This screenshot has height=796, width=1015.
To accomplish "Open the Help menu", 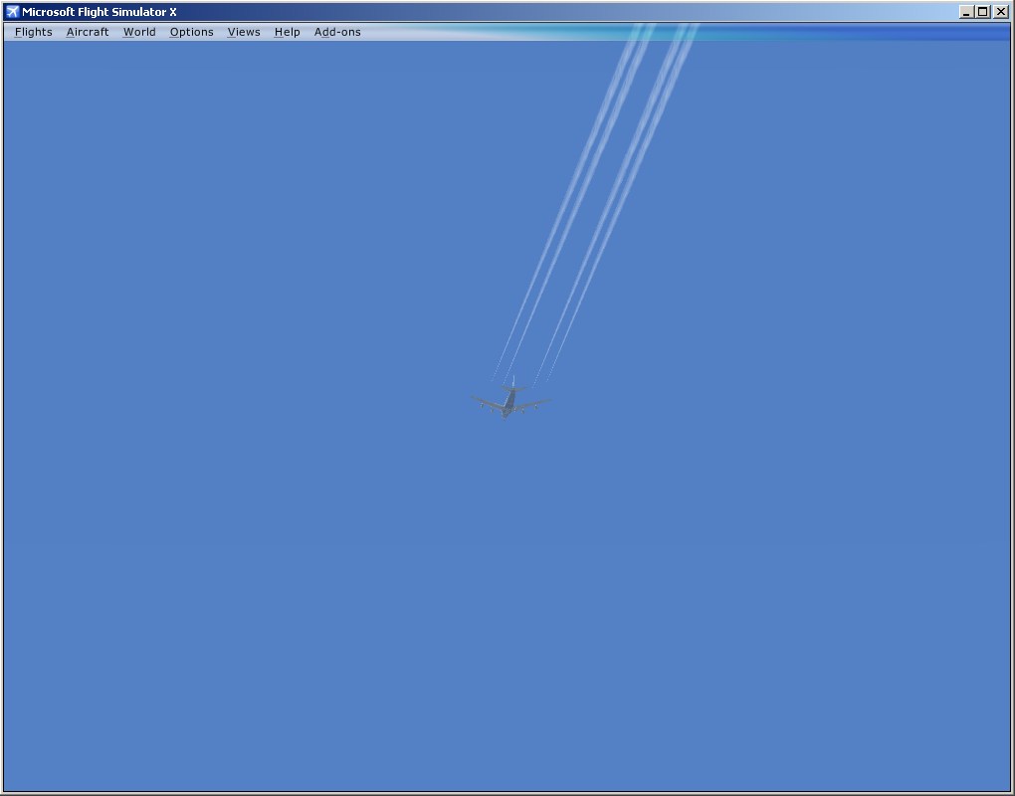I will [287, 32].
